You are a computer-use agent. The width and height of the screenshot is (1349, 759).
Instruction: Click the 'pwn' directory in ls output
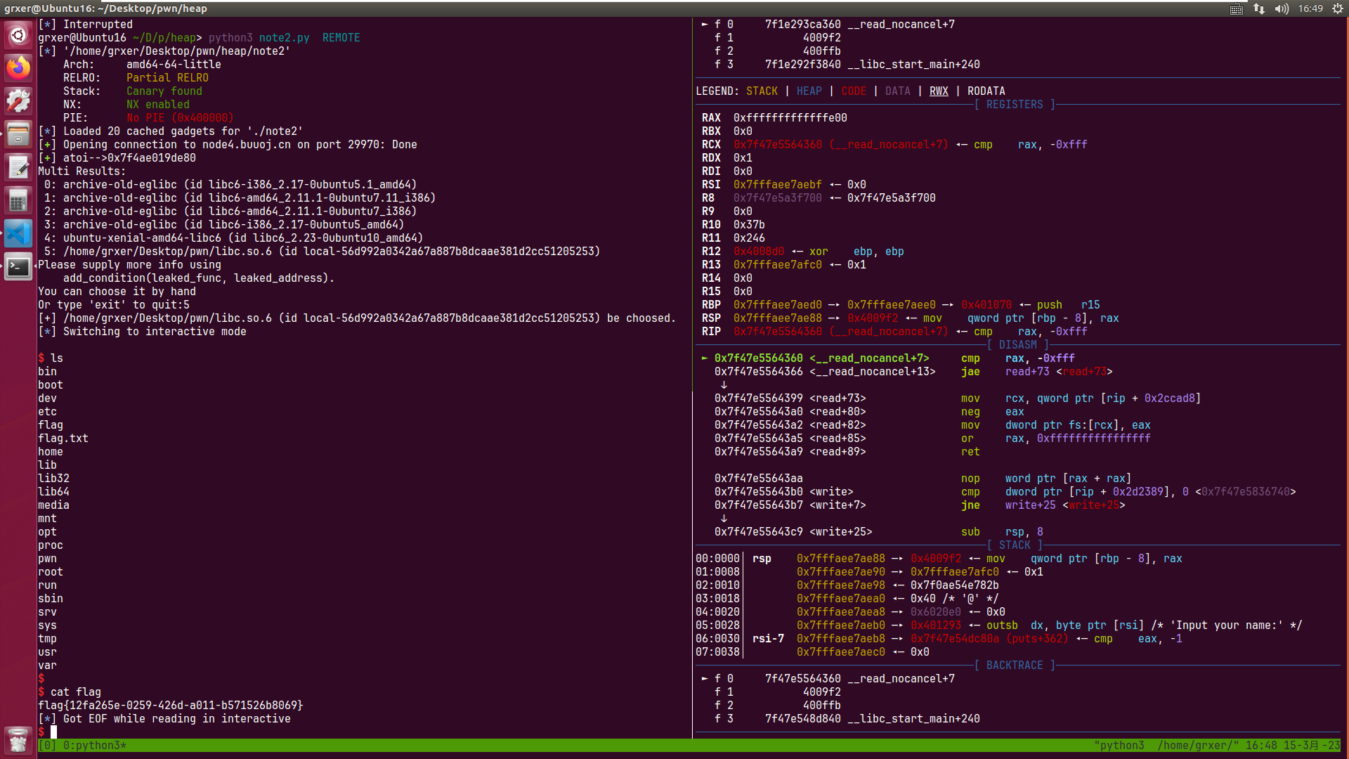47,558
